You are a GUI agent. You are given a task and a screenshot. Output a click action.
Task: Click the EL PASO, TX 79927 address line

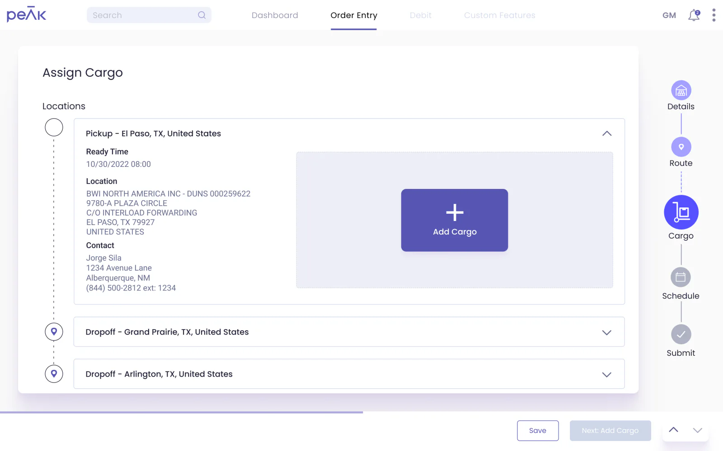click(120, 222)
